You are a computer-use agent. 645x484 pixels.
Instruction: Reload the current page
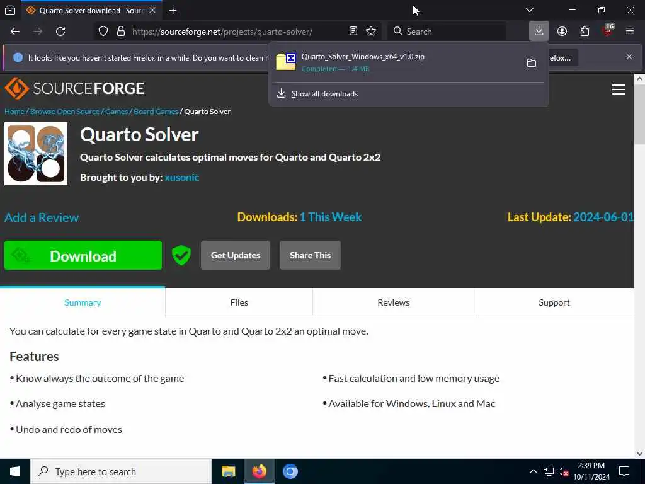pyautogui.click(x=60, y=32)
